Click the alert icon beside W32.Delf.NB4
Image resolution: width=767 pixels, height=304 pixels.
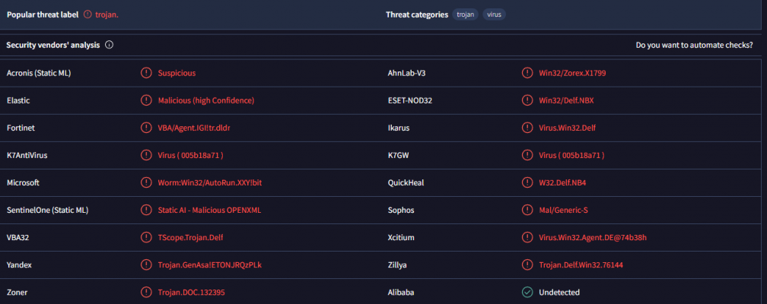tap(527, 182)
